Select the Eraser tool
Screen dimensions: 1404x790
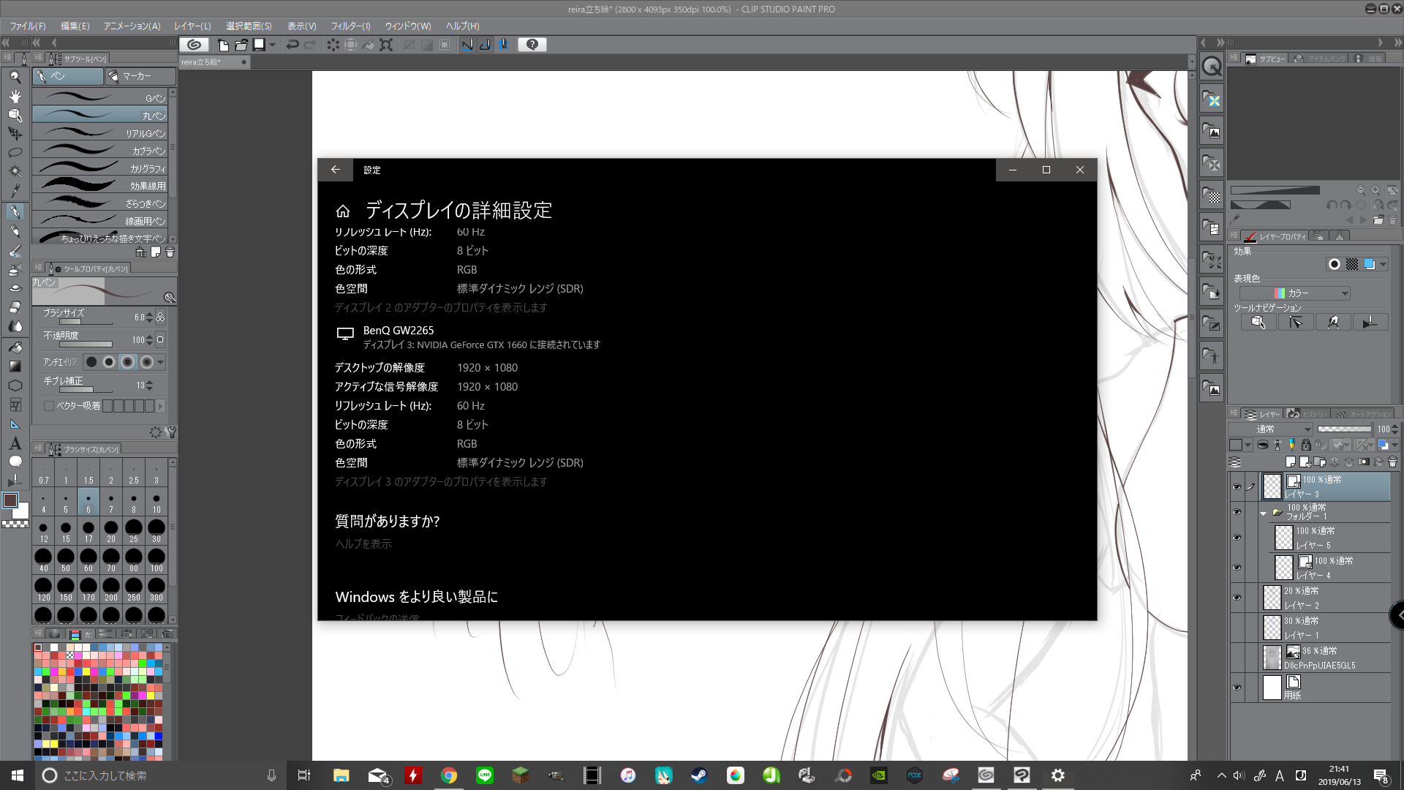(15, 307)
